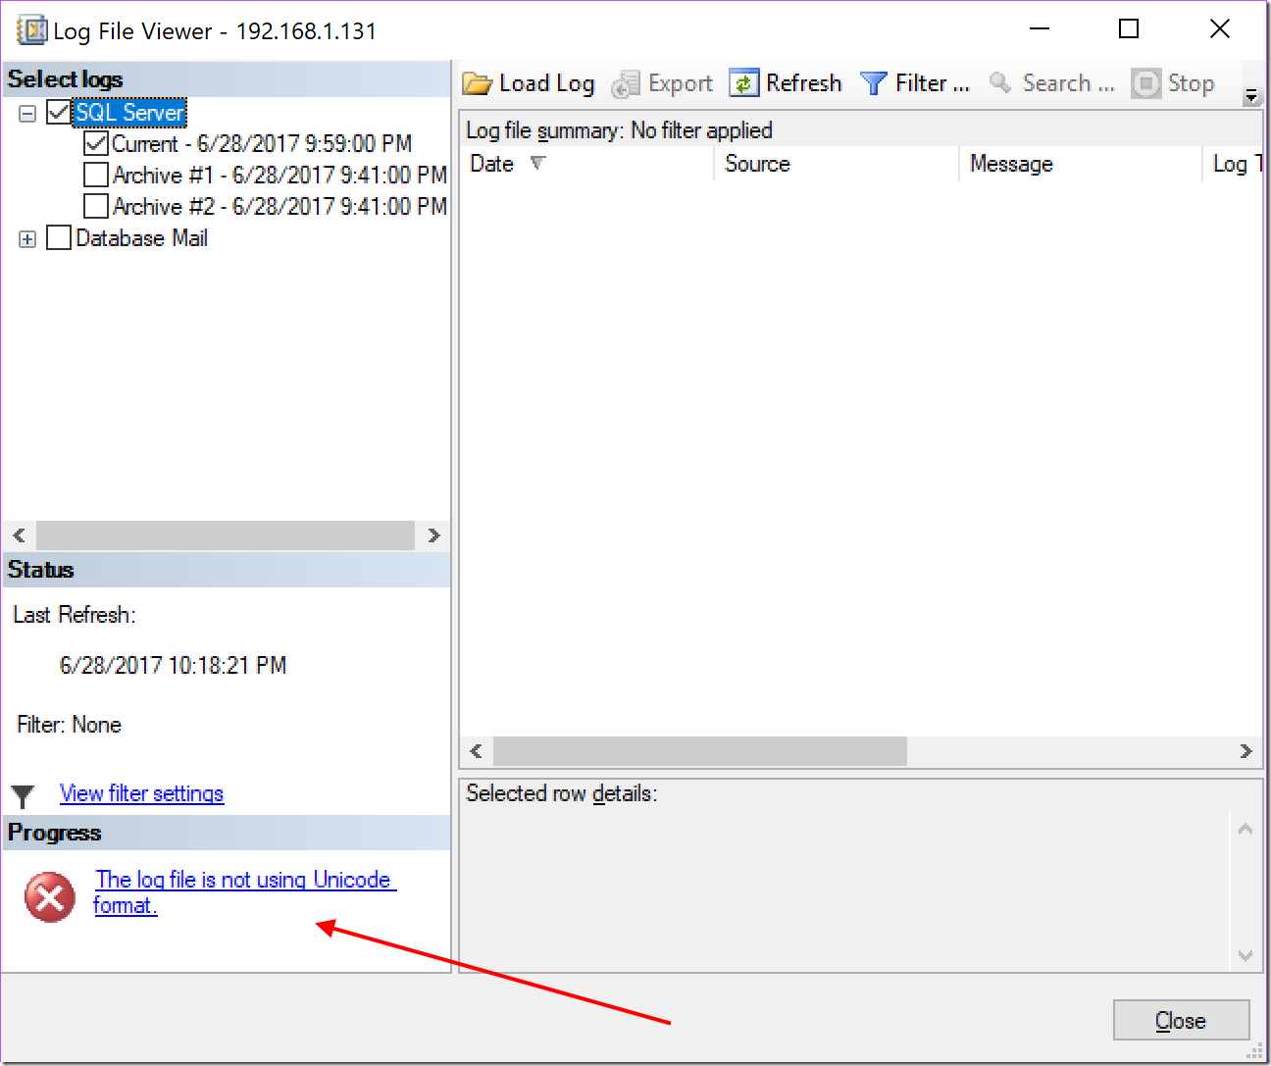Select the Database Mail tree label
Screen dimensions: 1271x1066
point(142,237)
